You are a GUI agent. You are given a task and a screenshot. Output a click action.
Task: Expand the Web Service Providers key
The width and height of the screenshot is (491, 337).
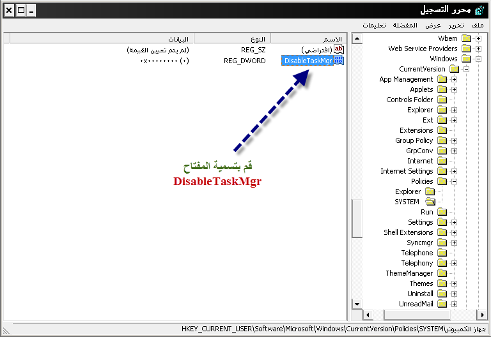coord(478,49)
